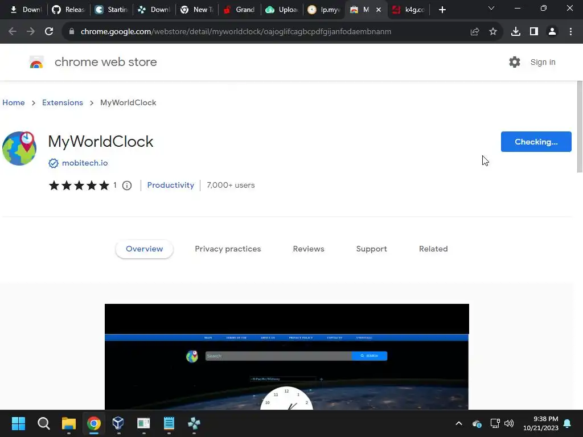Click the taskbar clock showing 9:38 PM

tap(541, 423)
